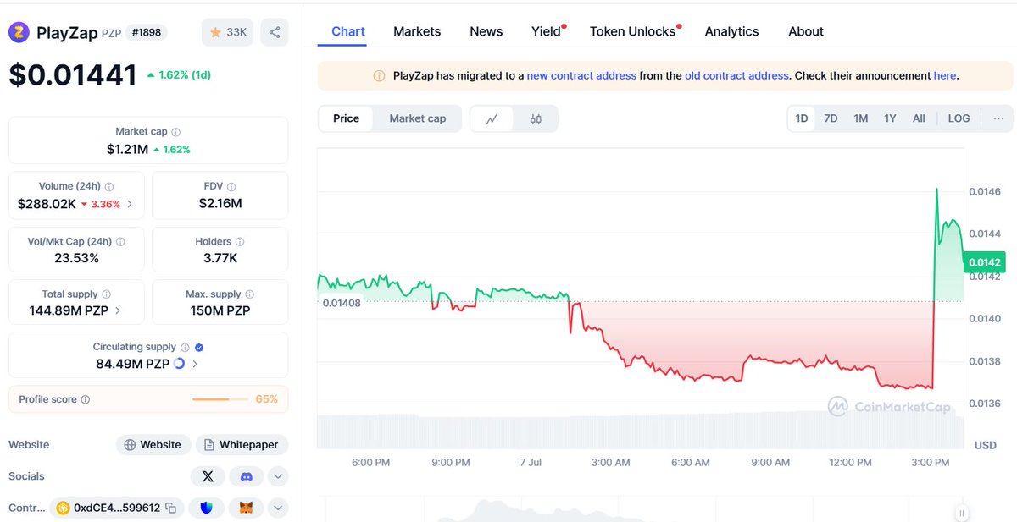Image resolution: width=1017 pixels, height=522 pixels.
Task: Click contract address 0xdCE4...599612
Action: tap(118, 508)
